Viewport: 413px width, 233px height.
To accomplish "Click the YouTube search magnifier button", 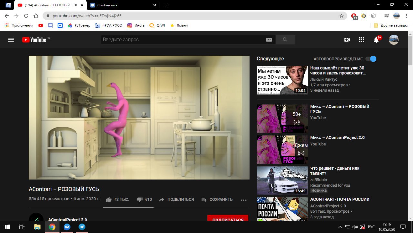I will [285, 40].
